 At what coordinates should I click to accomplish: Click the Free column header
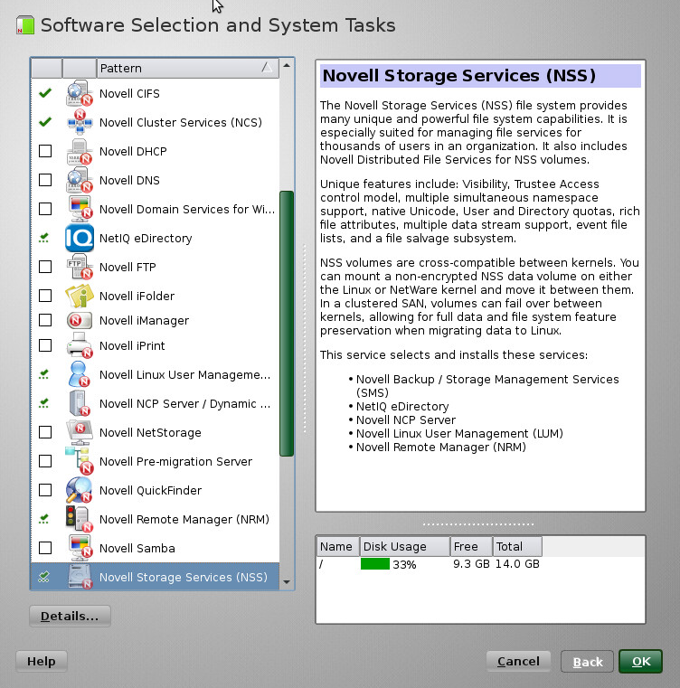click(x=471, y=546)
